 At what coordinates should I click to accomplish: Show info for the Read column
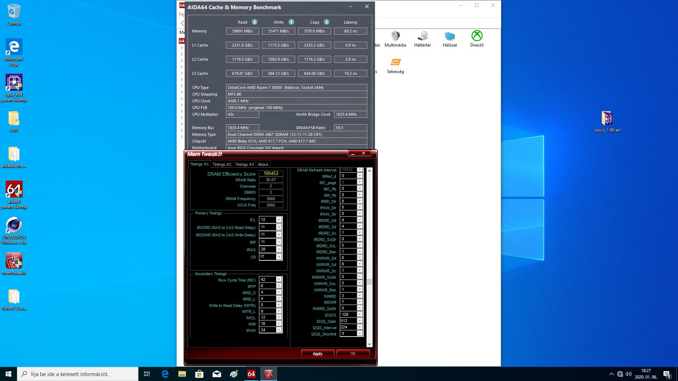(x=255, y=22)
